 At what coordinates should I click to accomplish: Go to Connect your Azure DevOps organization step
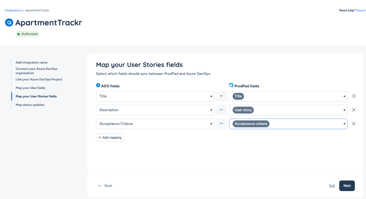pyautogui.click(x=36, y=71)
